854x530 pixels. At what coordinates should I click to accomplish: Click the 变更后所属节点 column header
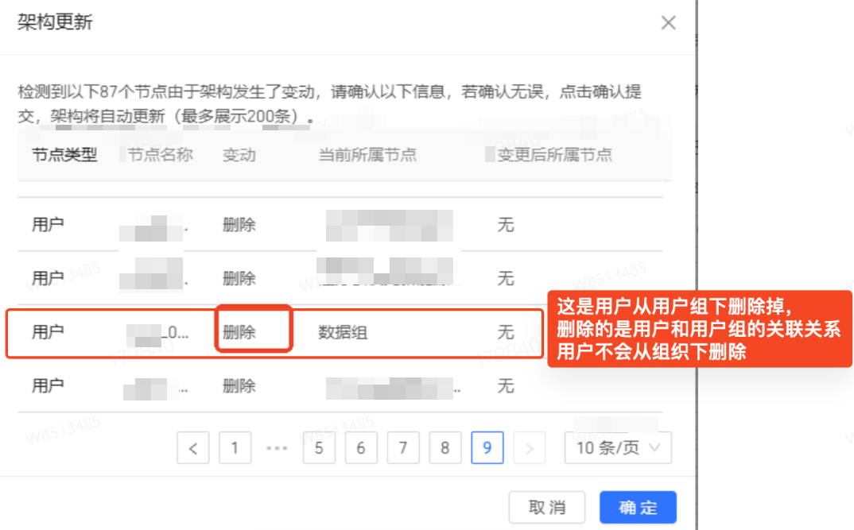click(555, 155)
